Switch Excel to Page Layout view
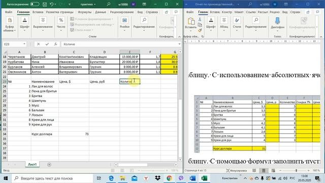 (x=122, y=170)
